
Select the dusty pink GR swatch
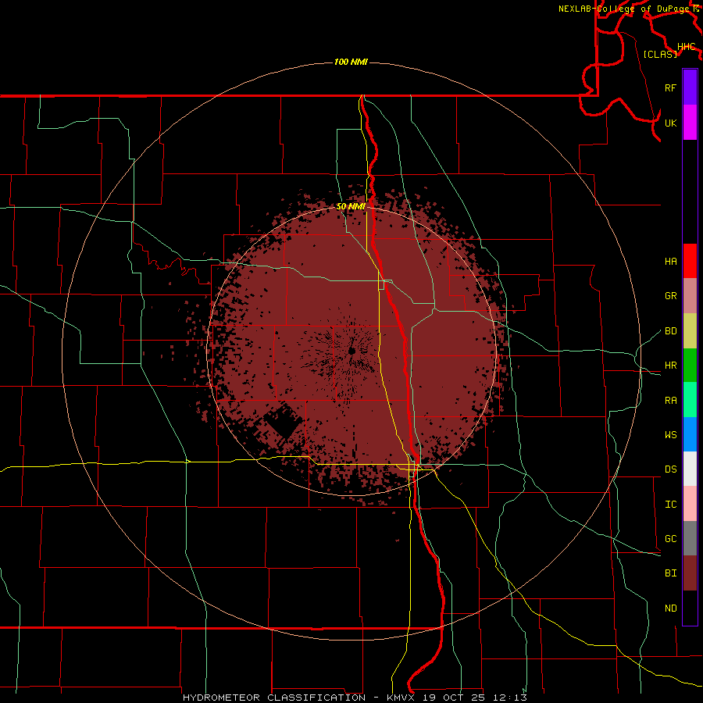pyautogui.click(x=690, y=296)
